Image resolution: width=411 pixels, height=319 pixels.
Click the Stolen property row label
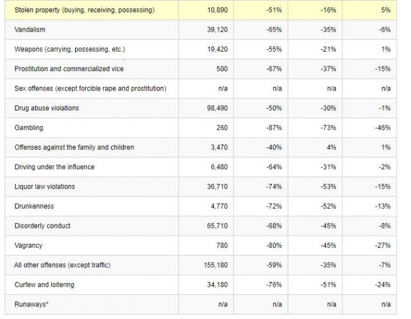coord(85,10)
